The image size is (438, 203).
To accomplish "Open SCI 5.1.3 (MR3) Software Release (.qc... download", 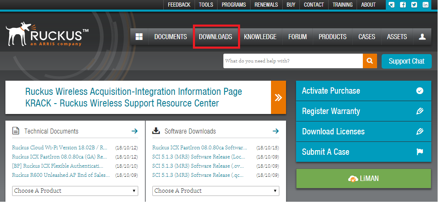I will tap(198, 175).
